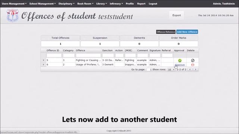Image resolution: width=239 pixels, height=134 pixels.
Task: Click the Suspension summary header
Action: [x=100, y=38]
